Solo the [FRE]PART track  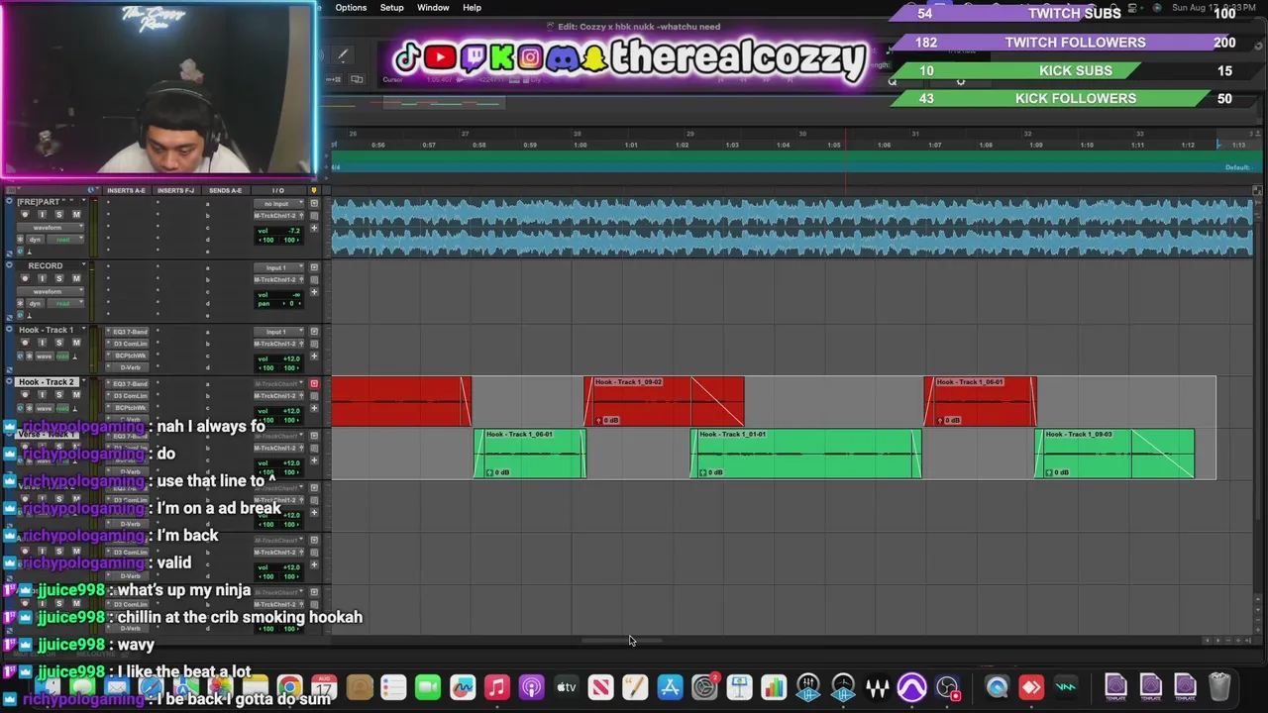click(59, 214)
